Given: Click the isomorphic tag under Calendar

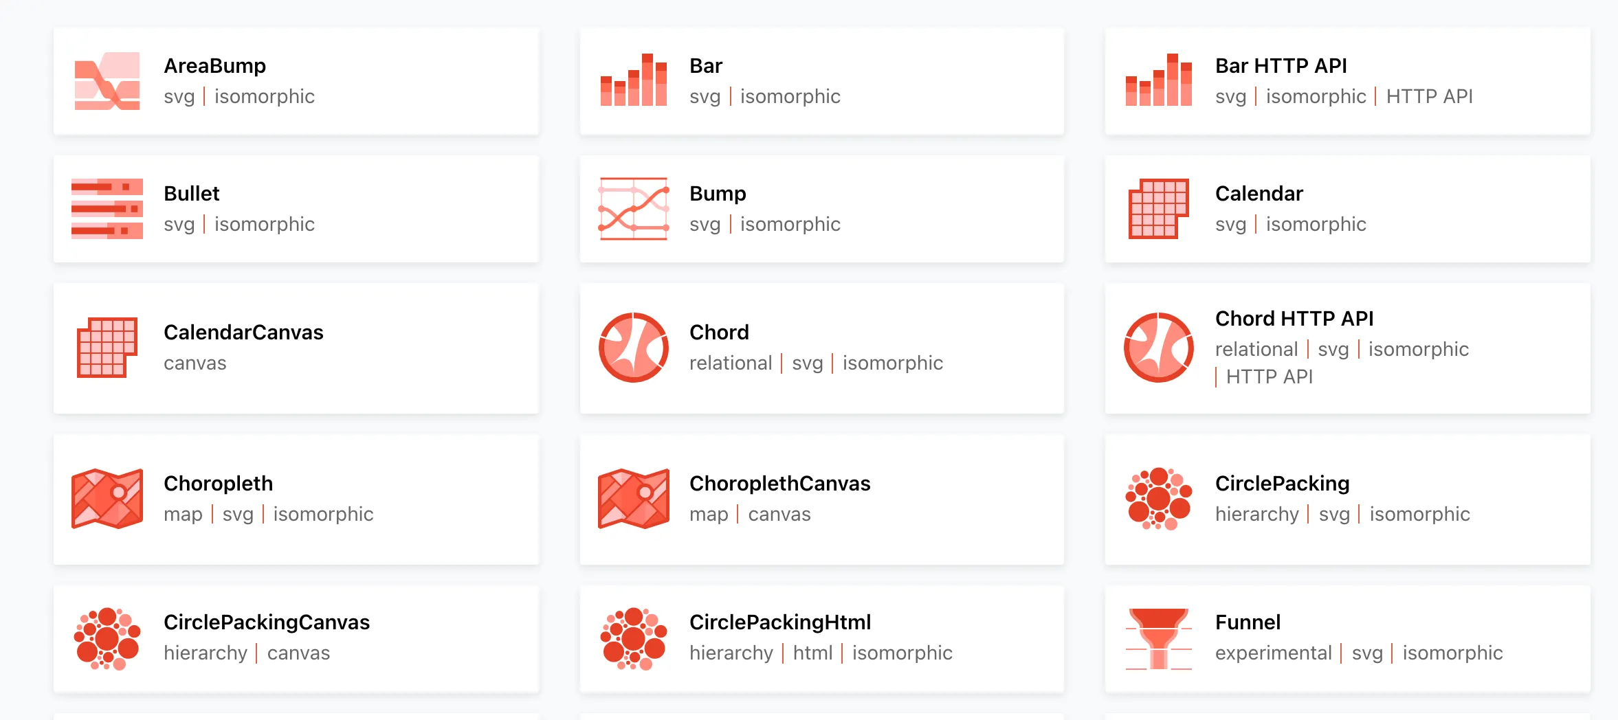Looking at the screenshot, I should click(x=1315, y=224).
